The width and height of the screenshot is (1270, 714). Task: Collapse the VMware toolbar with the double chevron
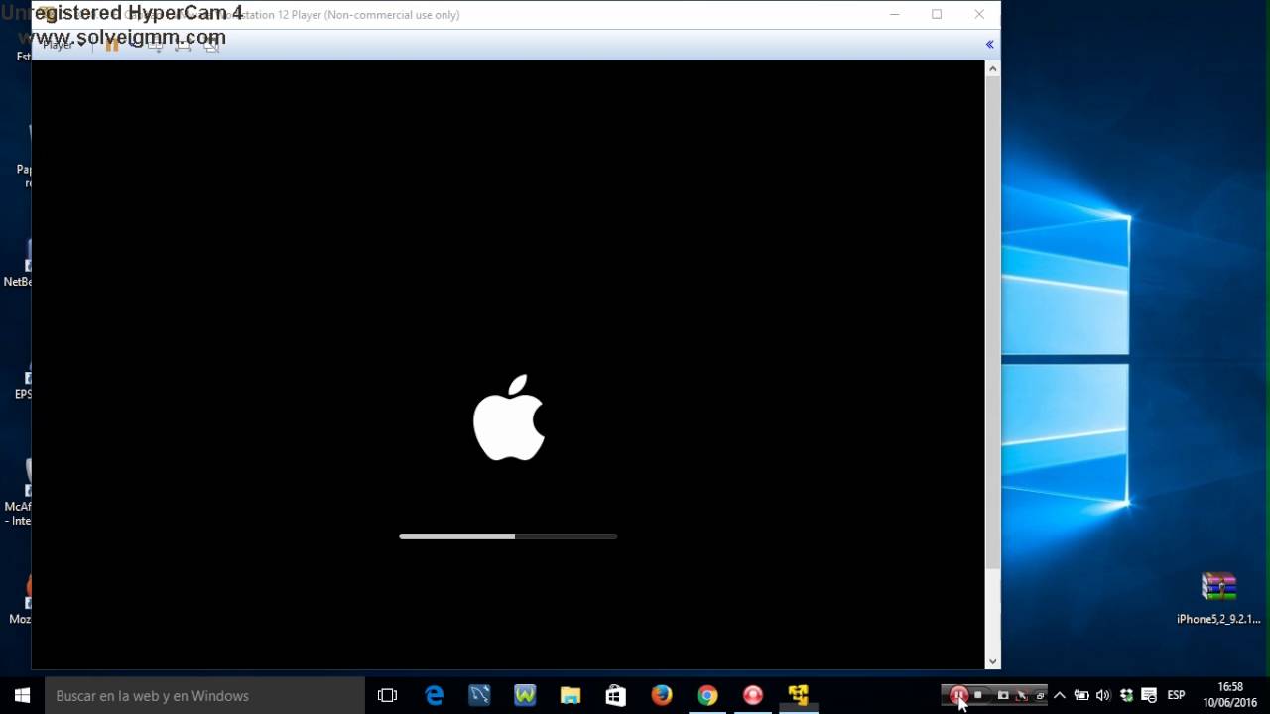989,44
